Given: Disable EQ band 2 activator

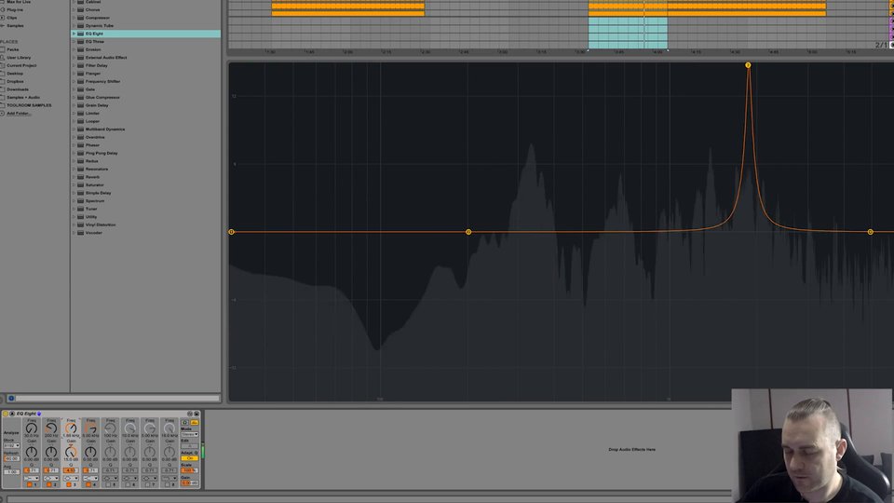Looking at the screenshot, I should click(x=49, y=484).
